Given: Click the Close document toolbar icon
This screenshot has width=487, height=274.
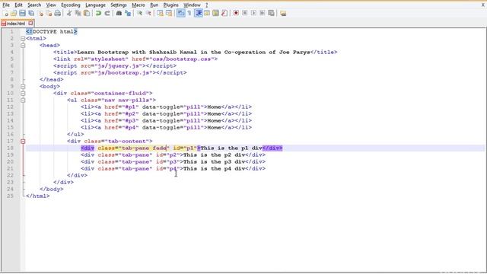Looking at the screenshot, I should pos(40,14).
